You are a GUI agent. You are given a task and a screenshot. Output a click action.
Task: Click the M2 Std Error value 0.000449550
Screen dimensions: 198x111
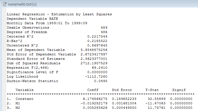coord(124,108)
